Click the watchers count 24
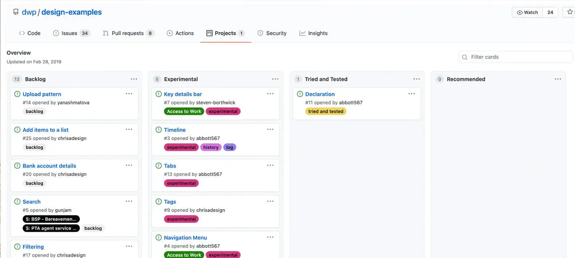This screenshot has height=258, width=575. [550, 12]
